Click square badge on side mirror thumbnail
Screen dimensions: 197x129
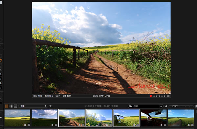pos(138,125)
